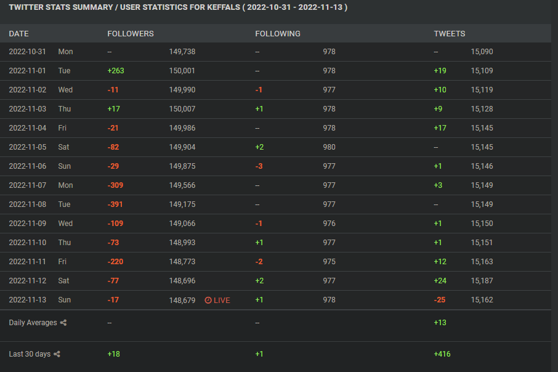
Task: Click the -309 follower change
Action: [115, 185]
